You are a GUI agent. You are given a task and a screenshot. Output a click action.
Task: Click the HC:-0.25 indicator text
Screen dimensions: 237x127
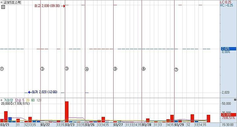click(226, 5)
